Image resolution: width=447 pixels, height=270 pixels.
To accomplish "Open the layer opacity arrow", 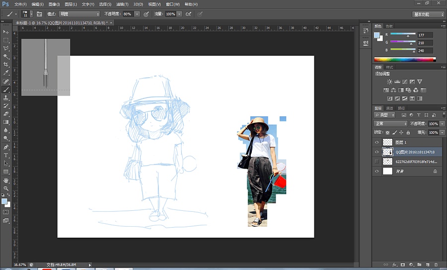I will [442, 124].
